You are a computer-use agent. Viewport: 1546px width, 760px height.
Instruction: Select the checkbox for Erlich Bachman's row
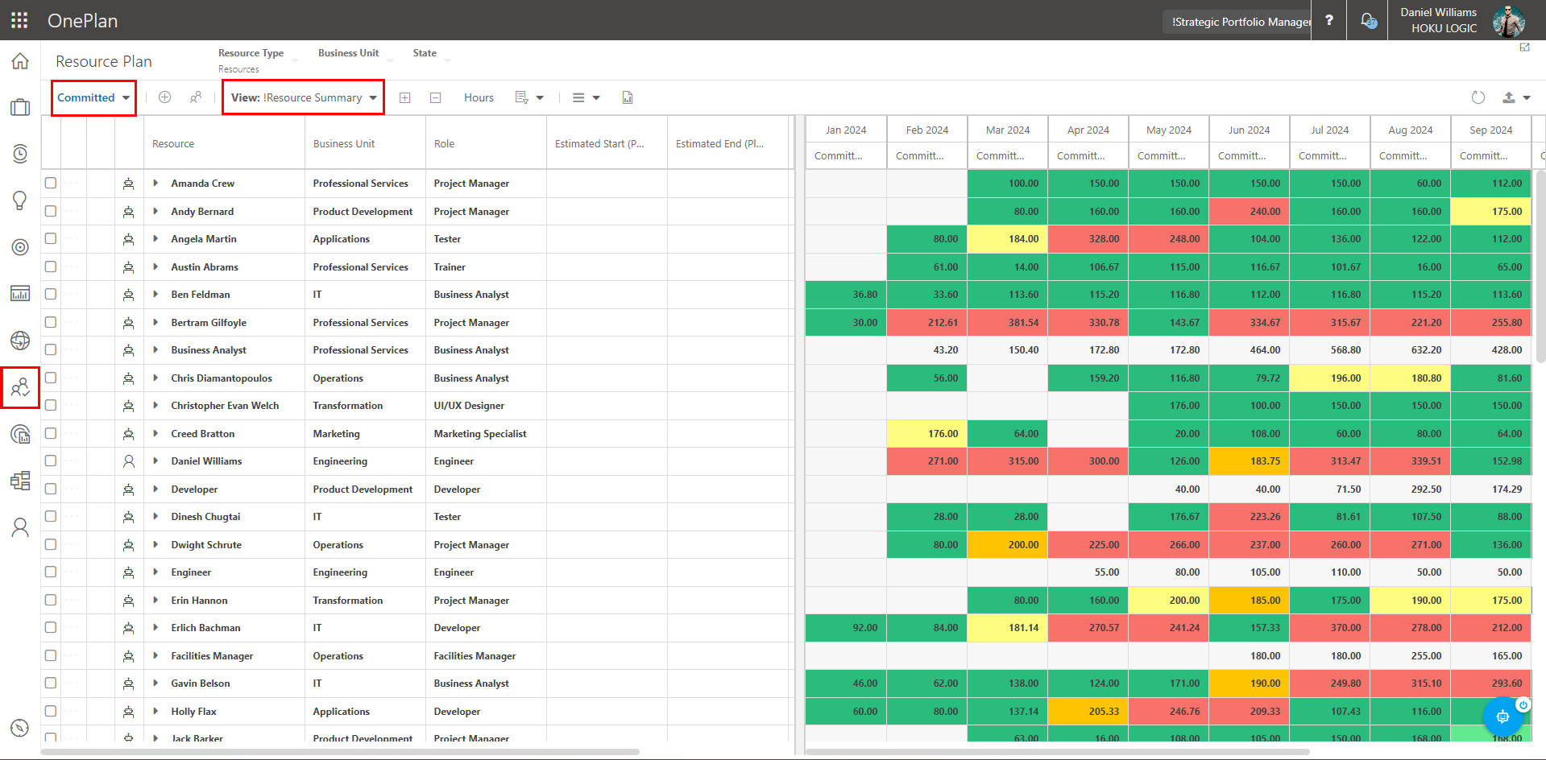point(51,627)
